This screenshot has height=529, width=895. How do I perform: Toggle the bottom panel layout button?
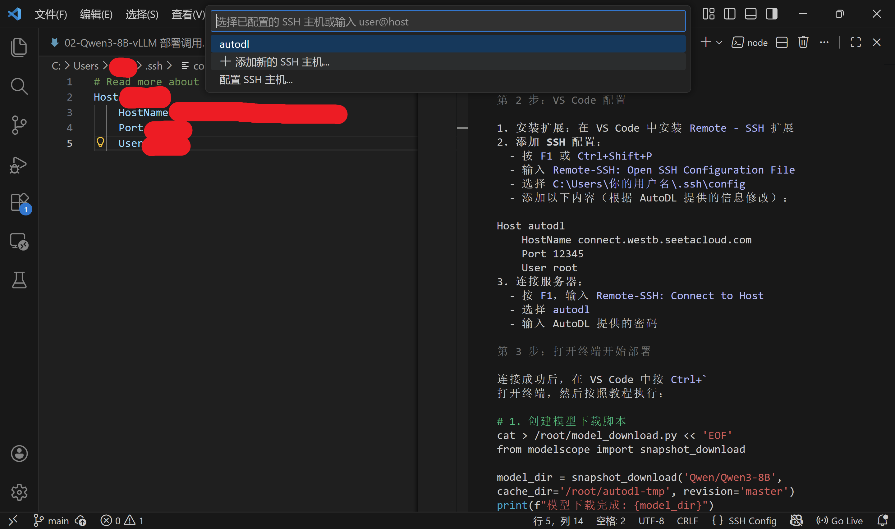(x=750, y=14)
